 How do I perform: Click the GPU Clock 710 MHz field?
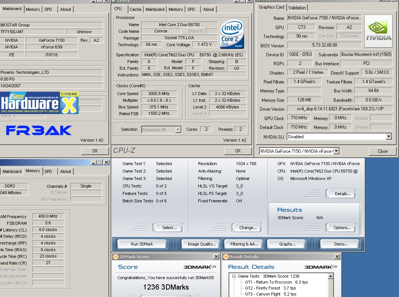[299, 118]
